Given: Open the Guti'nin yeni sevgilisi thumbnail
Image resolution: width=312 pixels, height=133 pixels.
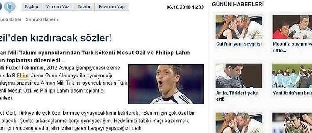Looking at the screenshot, I should click(239, 27).
